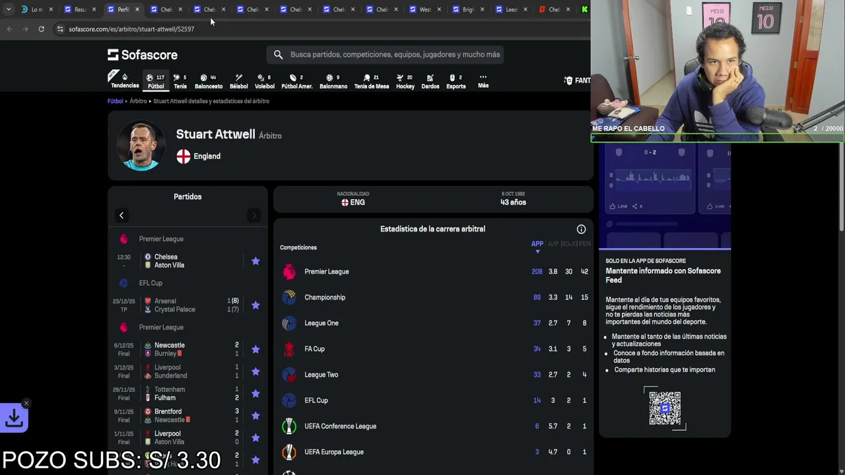Open the Esports section
845x475 pixels.
coord(456,81)
